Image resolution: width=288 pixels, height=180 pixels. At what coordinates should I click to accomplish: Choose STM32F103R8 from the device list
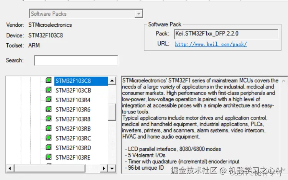tap(73, 119)
